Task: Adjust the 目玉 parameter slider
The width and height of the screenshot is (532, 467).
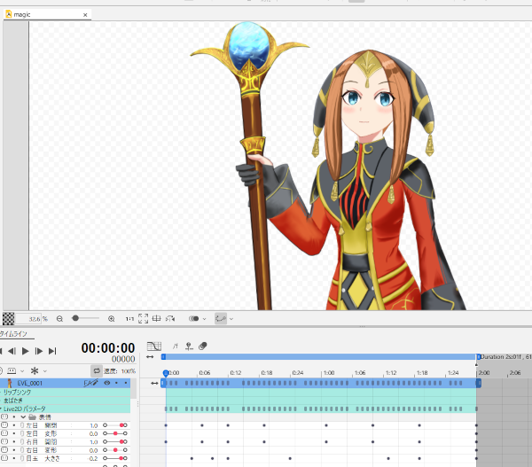Action: (115, 458)
